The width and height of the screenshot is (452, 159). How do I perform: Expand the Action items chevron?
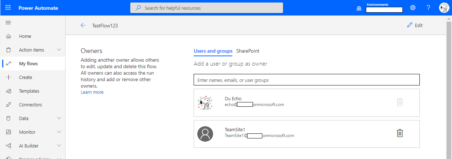[x=59, y=50]
